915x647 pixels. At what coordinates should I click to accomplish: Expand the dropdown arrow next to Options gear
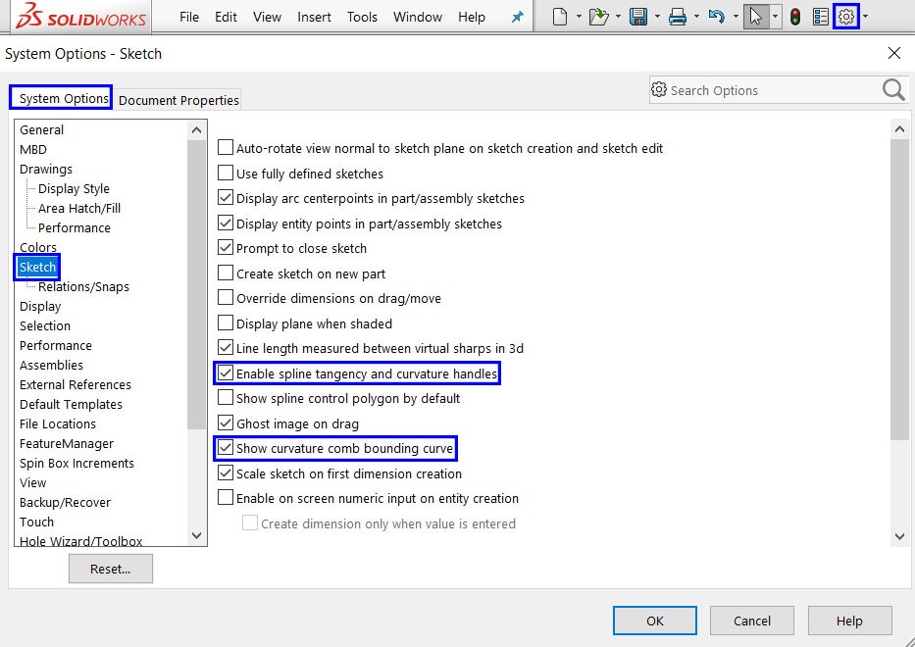point(865,17)
